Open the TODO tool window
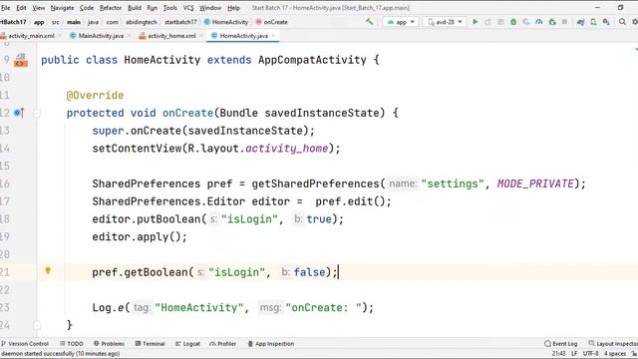Viewport: 638px width, 359px height. pyautogui.click(x=71, y=344)
